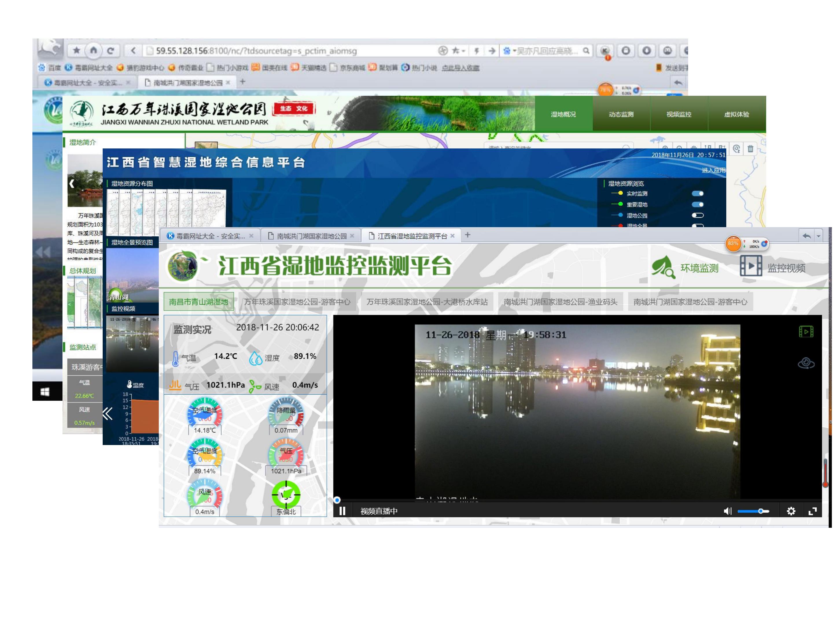Screen dimensions: 833x625
Task: Open dropdown arrow next to restore tab
Action: point(818,236)
